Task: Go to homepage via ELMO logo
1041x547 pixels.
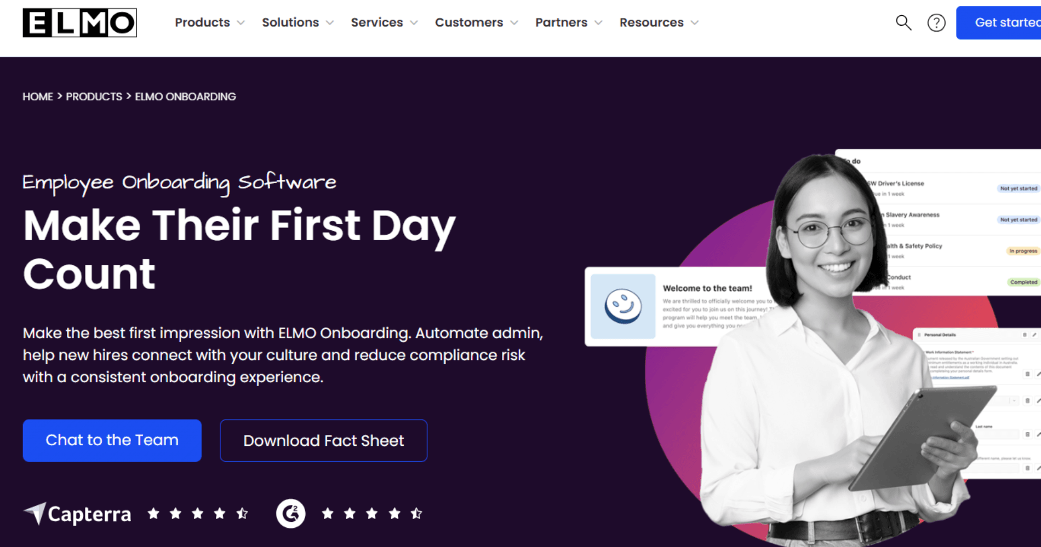Action: [80, 23]
